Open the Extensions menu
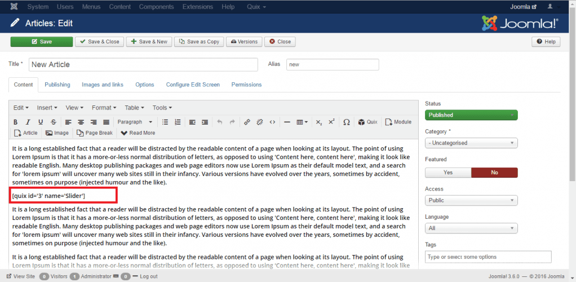Screen dimensions: 576x282 (x=198, y=7)
